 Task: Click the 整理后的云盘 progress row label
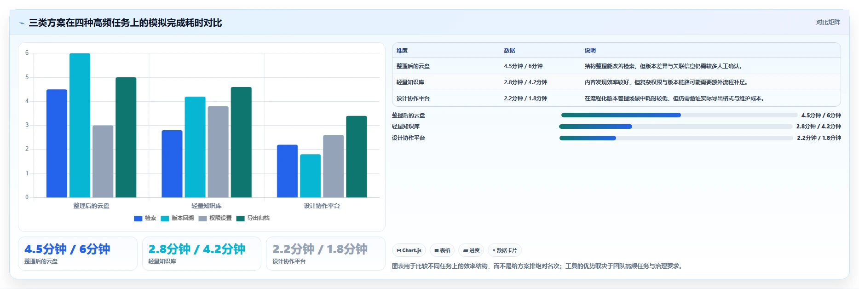point(409,116)
